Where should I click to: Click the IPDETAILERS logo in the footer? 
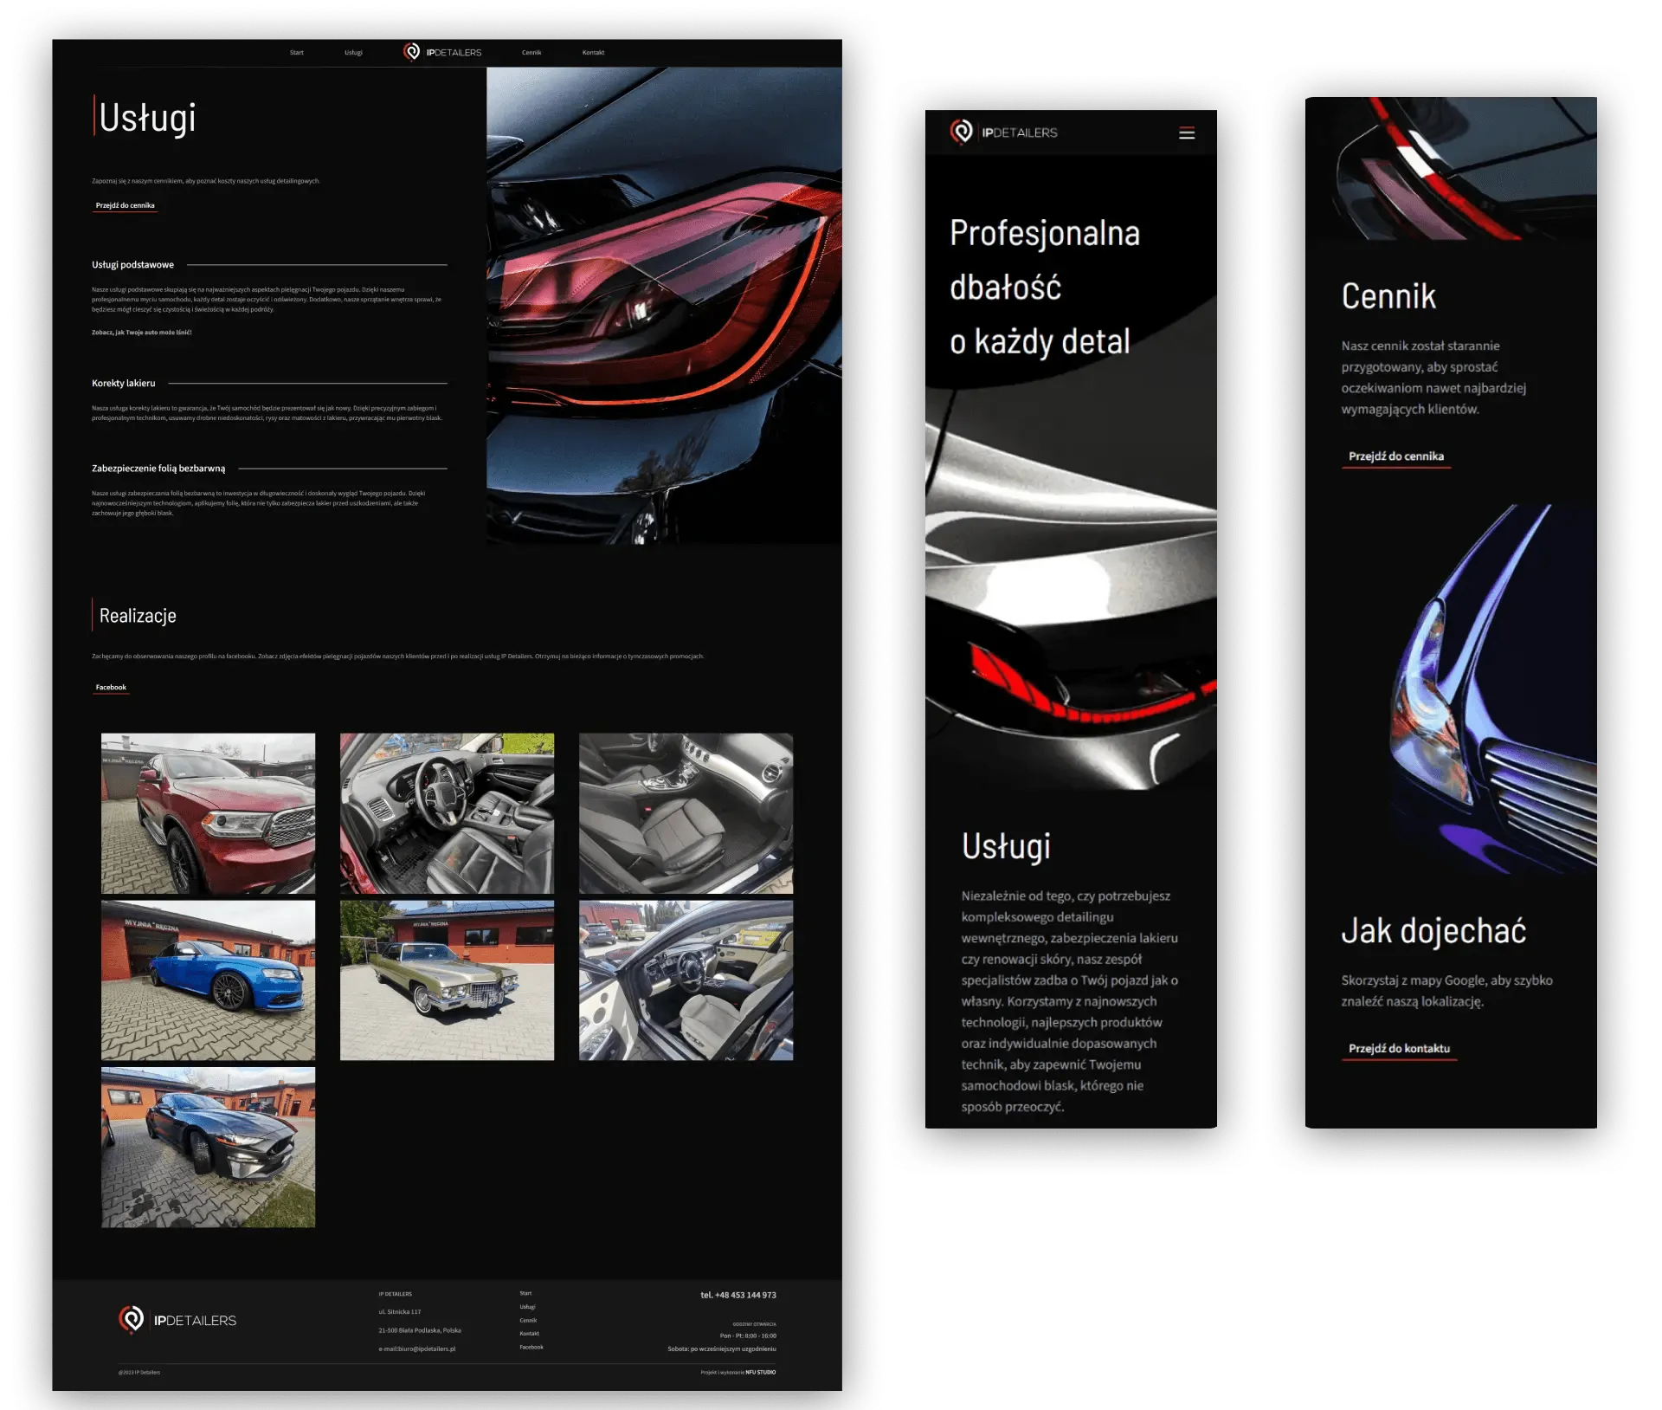[x=177, y=1320]
